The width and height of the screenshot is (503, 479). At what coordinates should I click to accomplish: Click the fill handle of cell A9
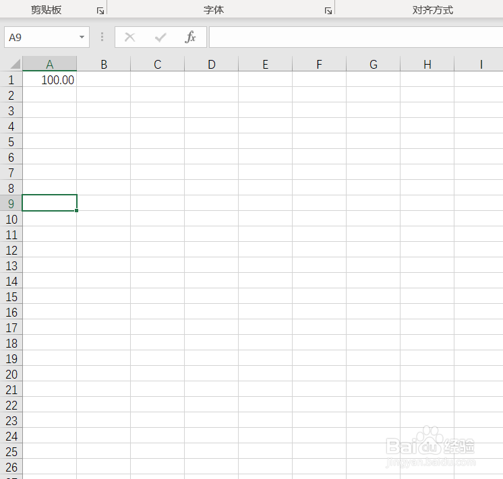pos(77,211)
